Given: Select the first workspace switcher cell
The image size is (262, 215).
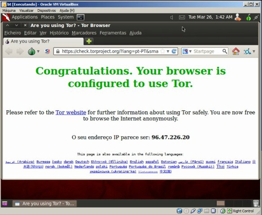Looking at the screenshot, I should pos(220,203).
